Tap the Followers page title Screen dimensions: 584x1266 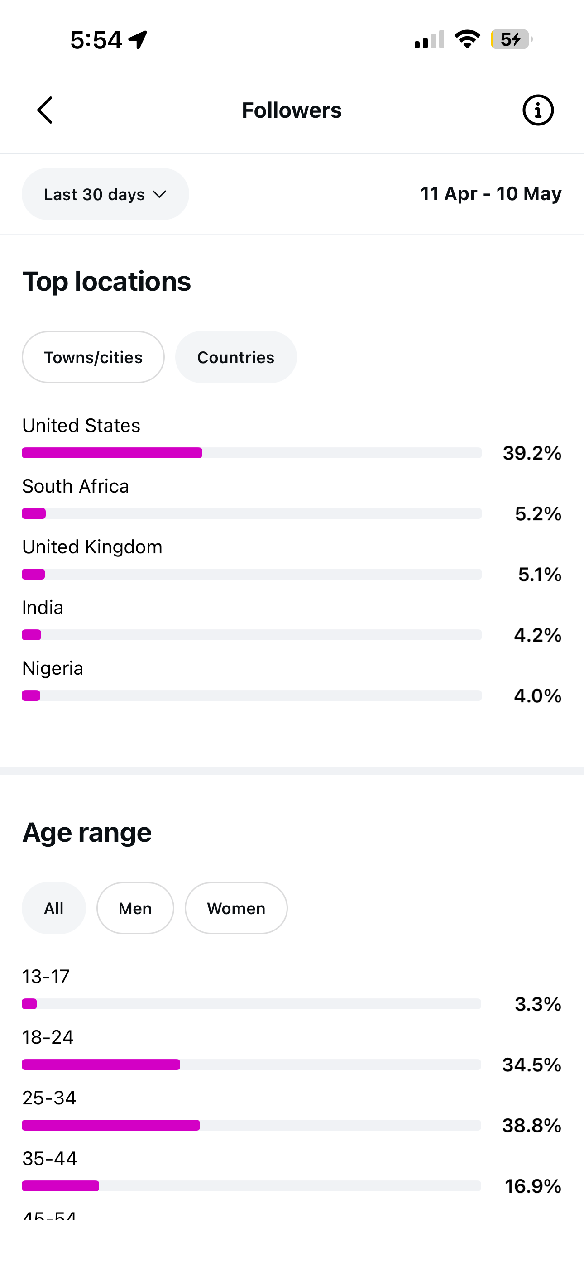pyautogui.click(x=292, y=110)
